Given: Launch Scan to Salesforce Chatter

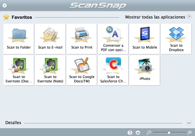Looking at the screenshot, I should [113, 70].
